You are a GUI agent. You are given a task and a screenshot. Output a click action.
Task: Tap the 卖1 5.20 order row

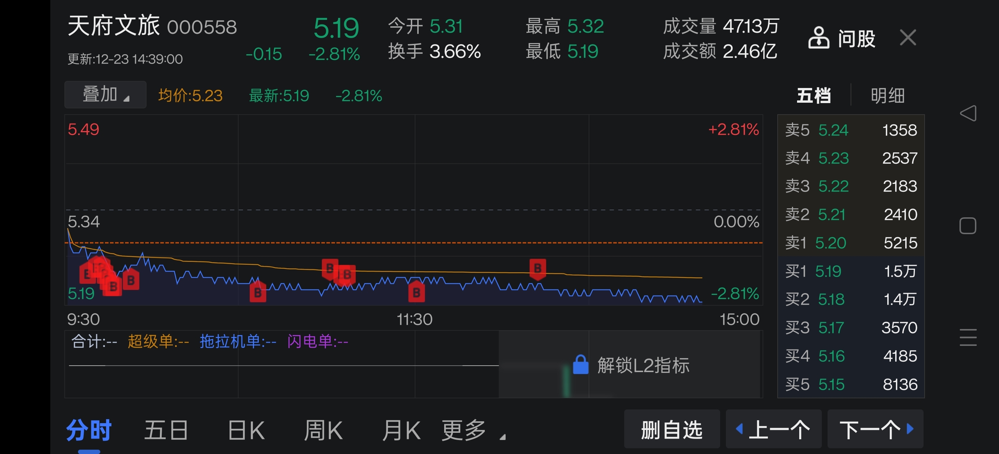coord(851,243)
